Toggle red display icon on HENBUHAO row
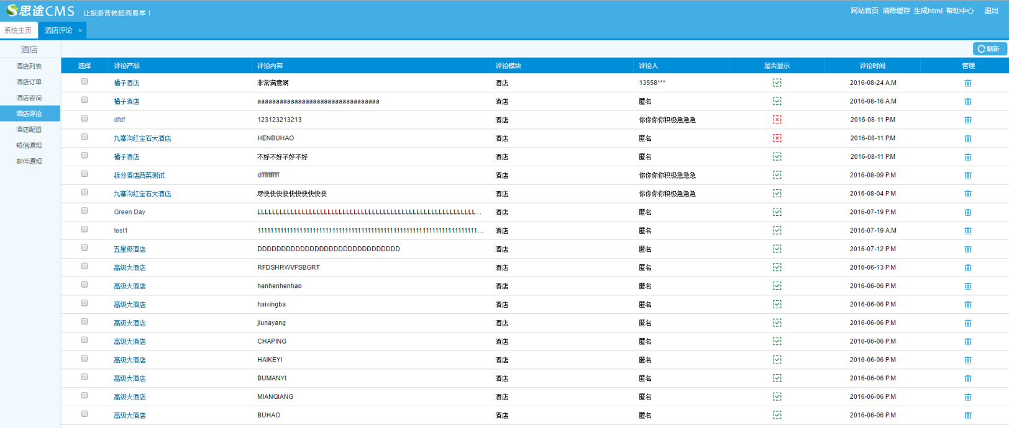This screenshot has width=1009, height=428. click(777, 138)
